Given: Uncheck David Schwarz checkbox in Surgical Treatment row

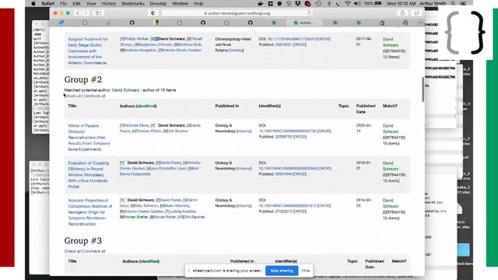Looking at the screenshot, I should [156, 39].
